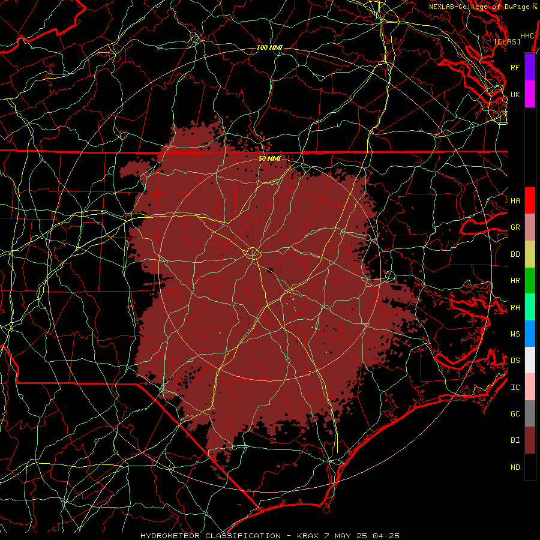Click the white DS legend swatch

(530, 360)
